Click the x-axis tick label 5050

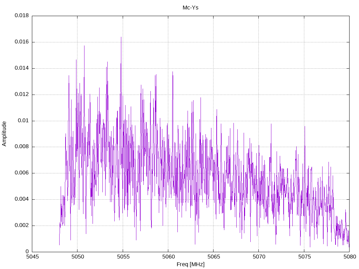[x=77, y=257]
